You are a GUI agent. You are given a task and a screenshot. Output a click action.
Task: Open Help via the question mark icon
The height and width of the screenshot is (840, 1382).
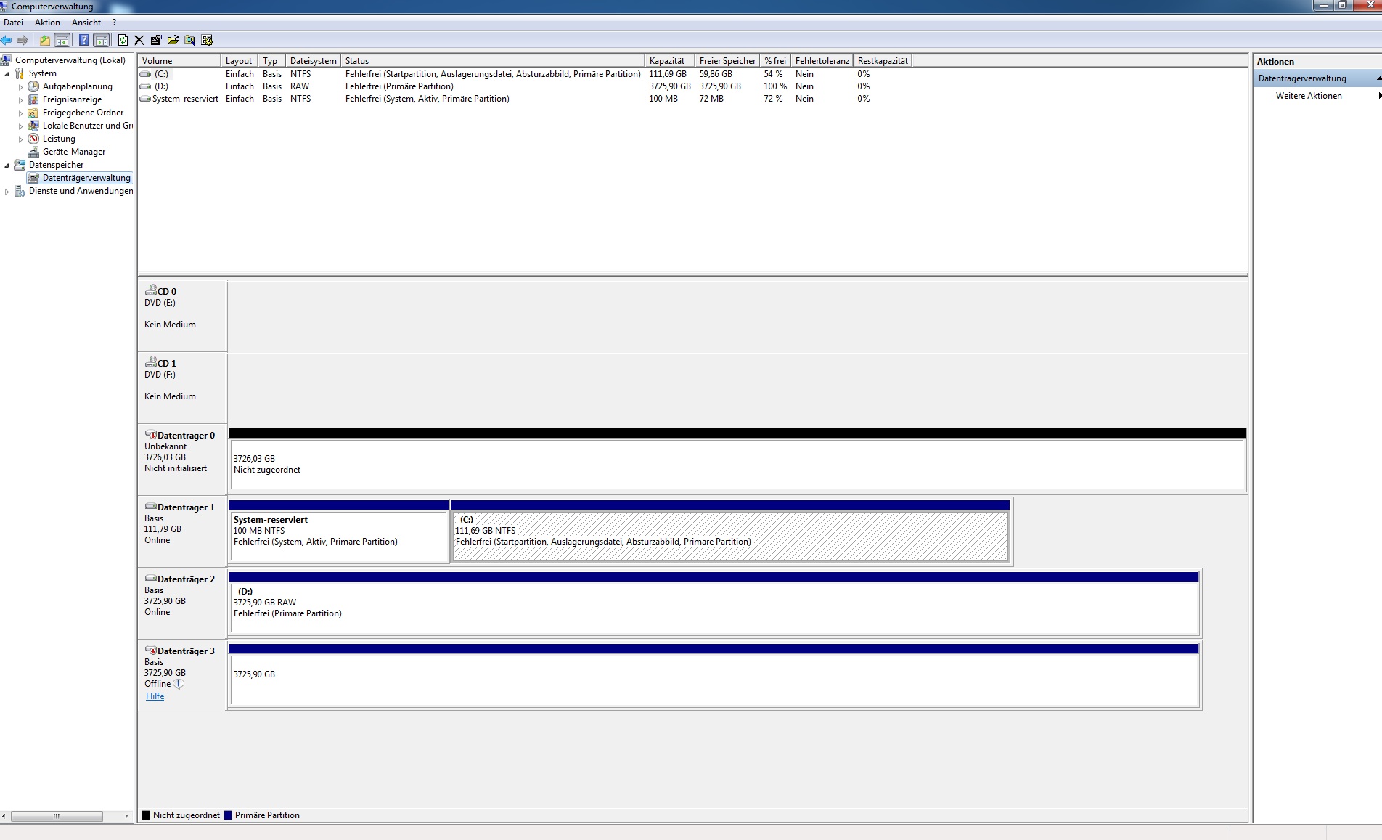click(x=84, y=40)
